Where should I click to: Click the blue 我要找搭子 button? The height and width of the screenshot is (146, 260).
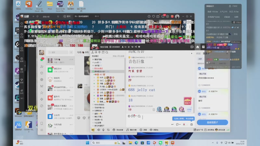[x=213, y=122]
